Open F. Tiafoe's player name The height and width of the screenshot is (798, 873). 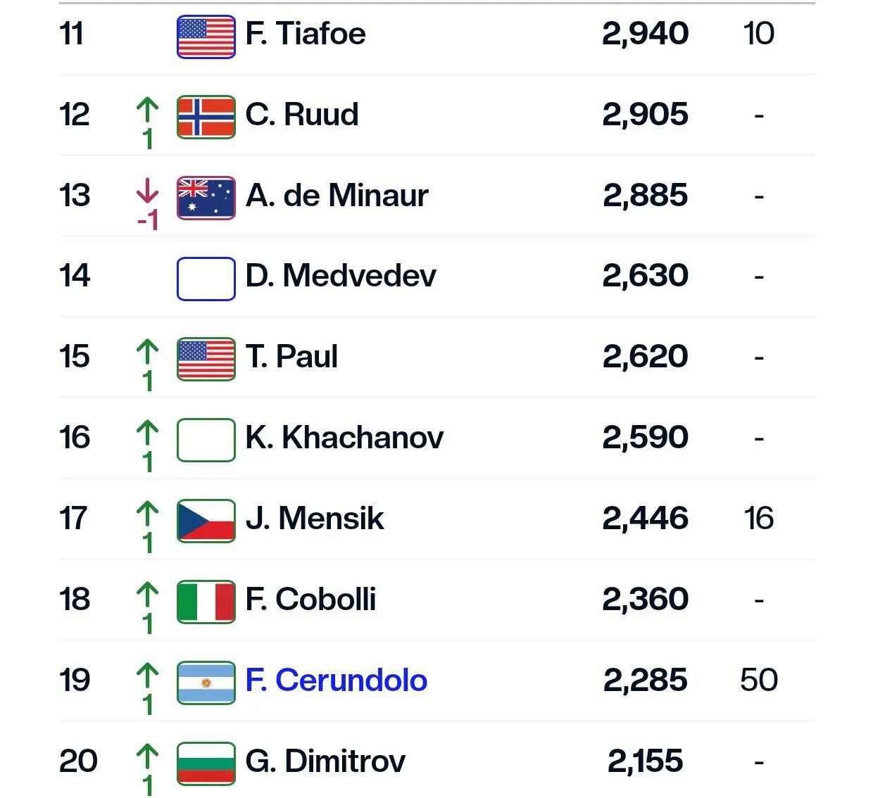306,34
